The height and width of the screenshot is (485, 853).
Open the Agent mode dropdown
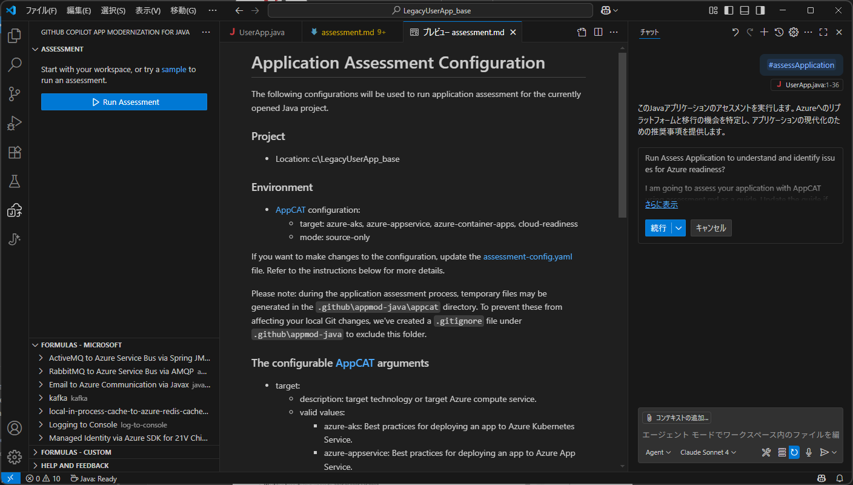point(658,452)
